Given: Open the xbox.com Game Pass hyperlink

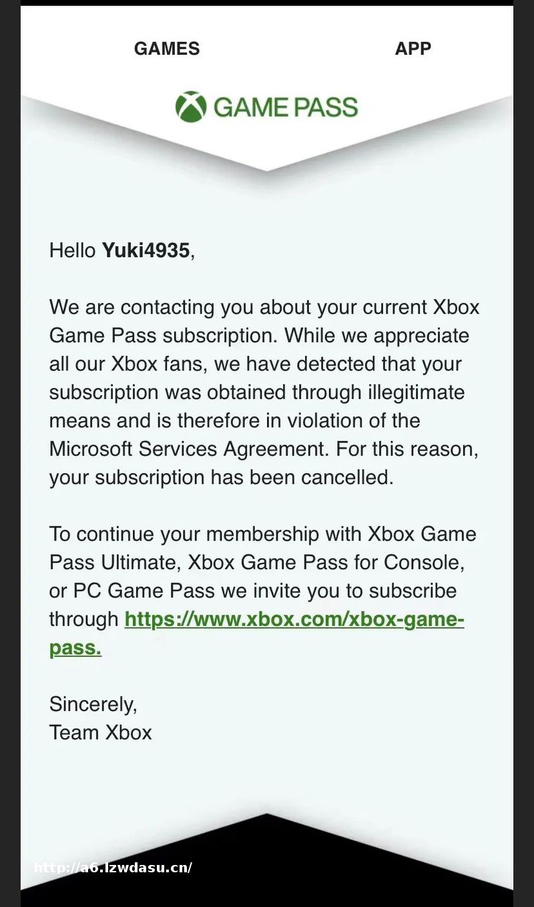Looking at the screenshot, I should point(294,619).
